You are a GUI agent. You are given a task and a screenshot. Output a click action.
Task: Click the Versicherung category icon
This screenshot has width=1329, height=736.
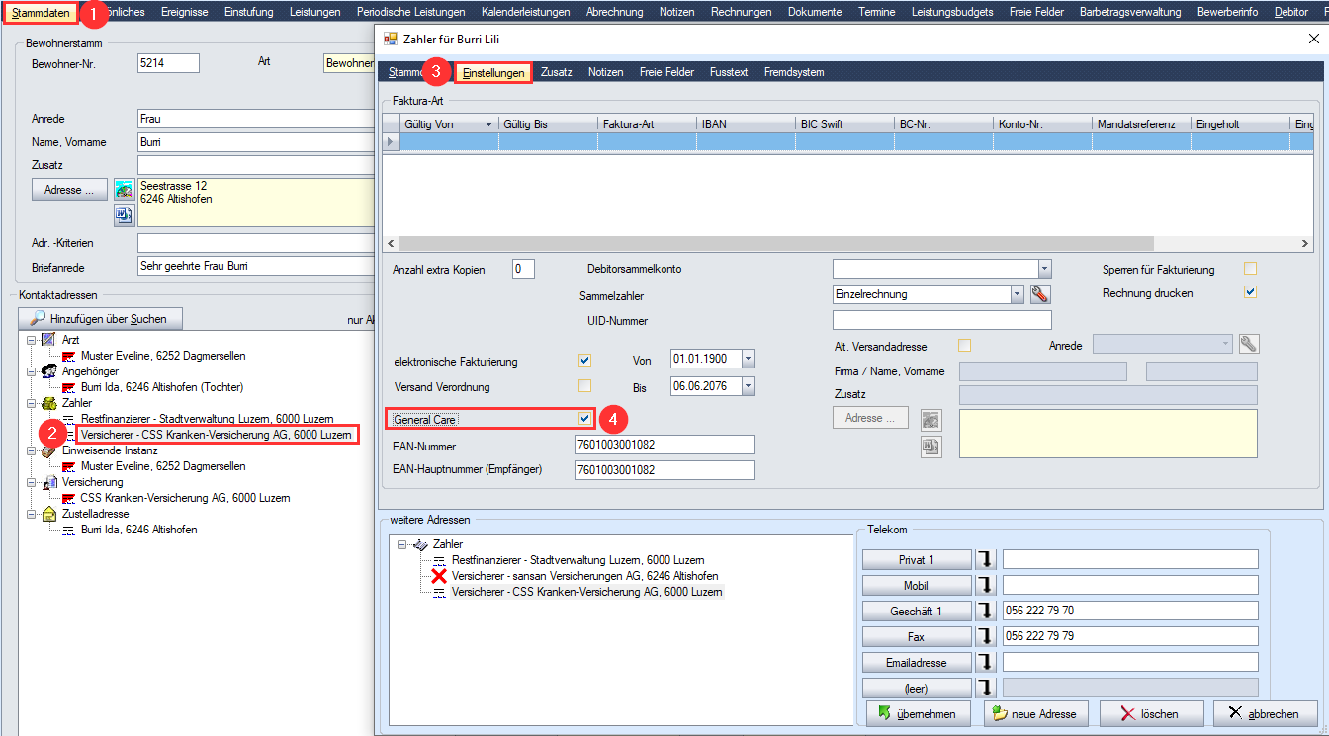click(47, 482)
